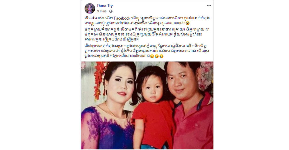Open the three-dot post options menu
The image size is (289, 150).
(x=209, y=6)
